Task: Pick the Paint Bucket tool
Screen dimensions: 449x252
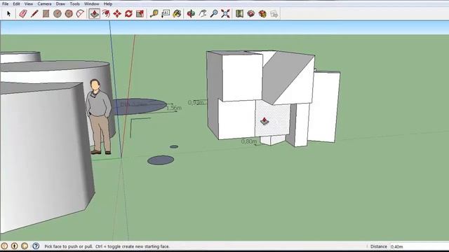Action: tap(177, 13)
